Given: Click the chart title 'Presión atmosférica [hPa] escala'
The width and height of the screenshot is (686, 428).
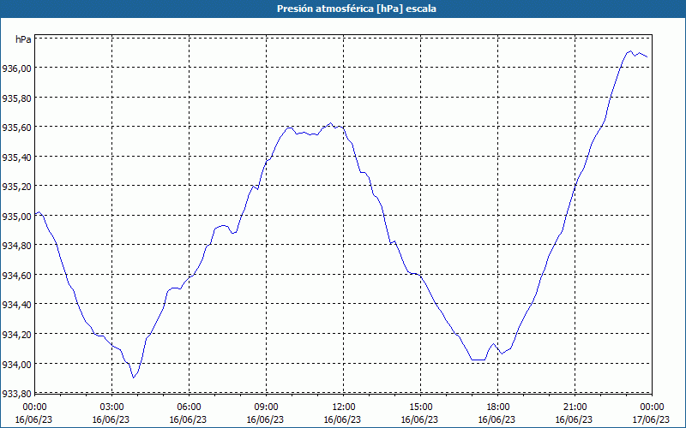Looking at the screenshot, I should [x=356, y=9].
